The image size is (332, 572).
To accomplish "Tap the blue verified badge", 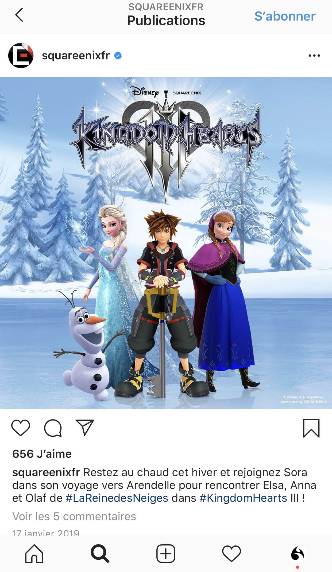I will [x=118, y=56].
